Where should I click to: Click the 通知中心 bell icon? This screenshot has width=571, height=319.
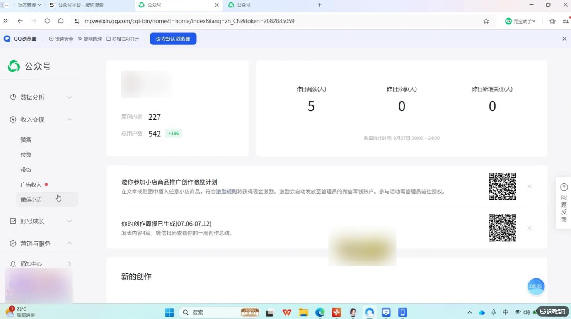(13, 264)
